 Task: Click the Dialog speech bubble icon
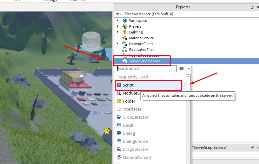coord(119,133)
